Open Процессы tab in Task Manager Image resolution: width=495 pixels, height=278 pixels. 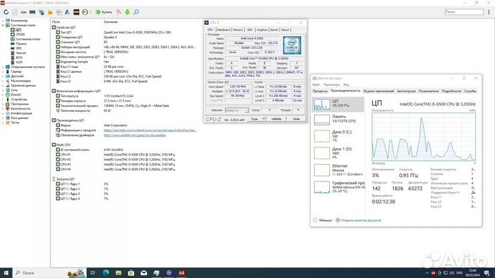tap(320, 91)
